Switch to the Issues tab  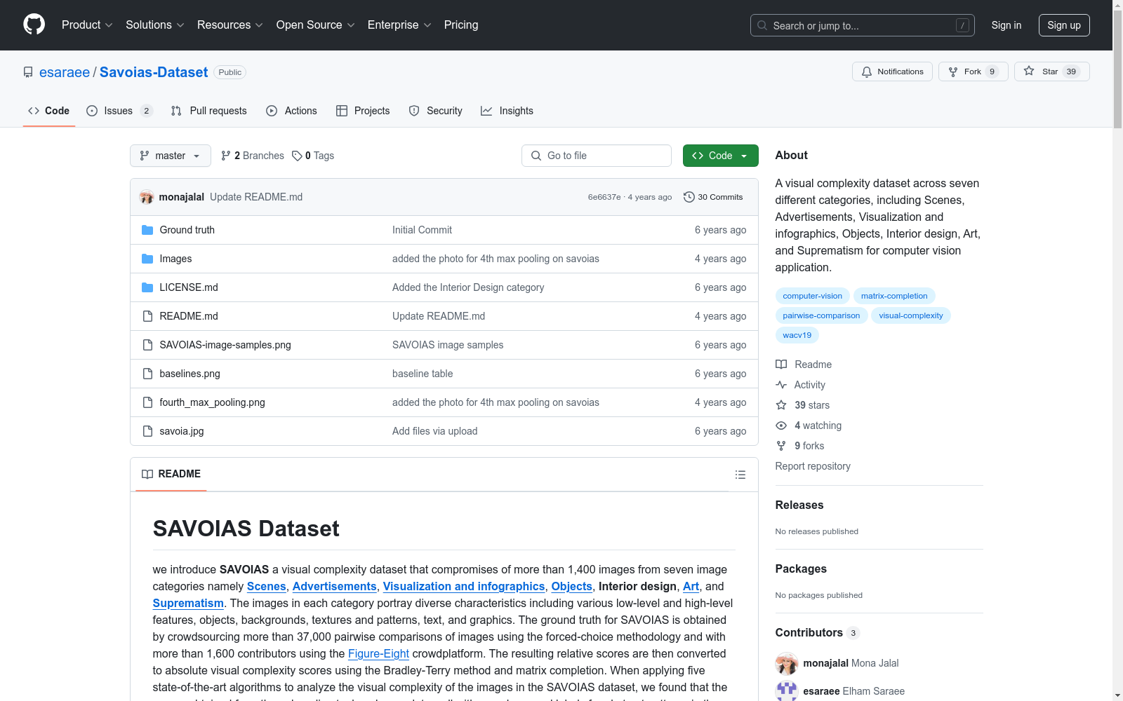click(x=119, y=111)
